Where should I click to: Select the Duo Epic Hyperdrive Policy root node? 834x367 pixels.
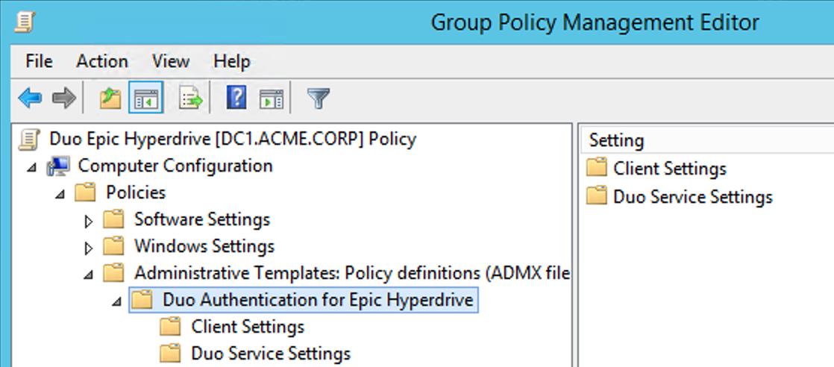[x=232, y=139]
